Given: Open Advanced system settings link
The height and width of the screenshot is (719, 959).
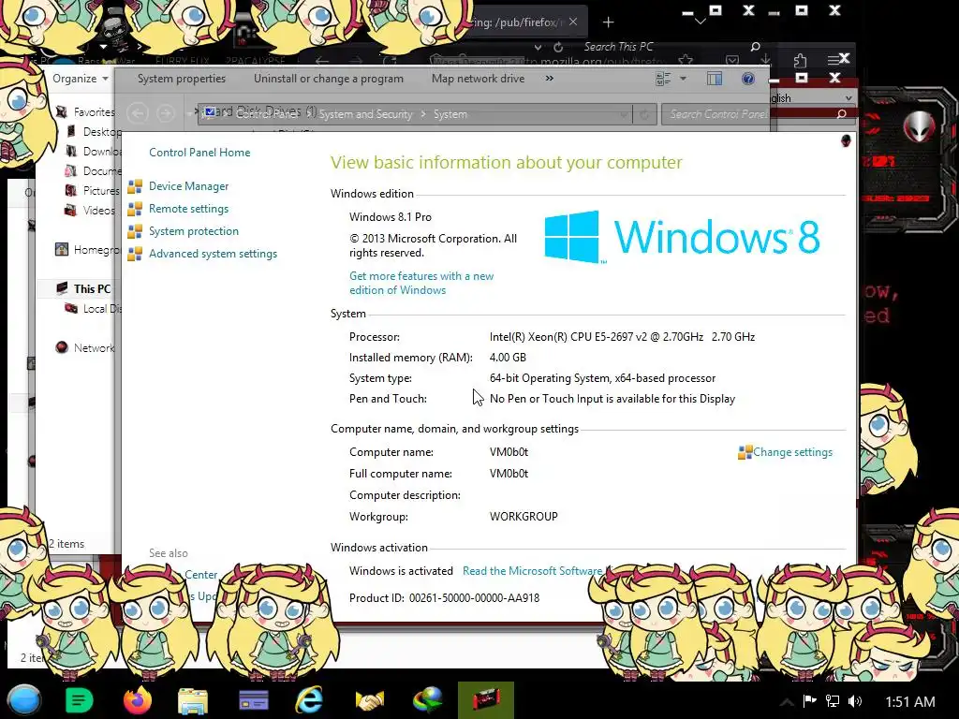Looking at the screenshot, I should 213,254.
